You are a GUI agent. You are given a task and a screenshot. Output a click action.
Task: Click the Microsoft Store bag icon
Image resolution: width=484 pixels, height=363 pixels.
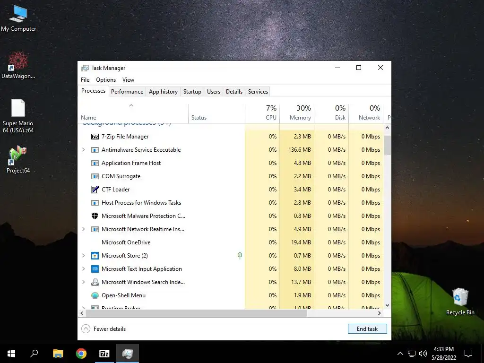pos(95,256)
